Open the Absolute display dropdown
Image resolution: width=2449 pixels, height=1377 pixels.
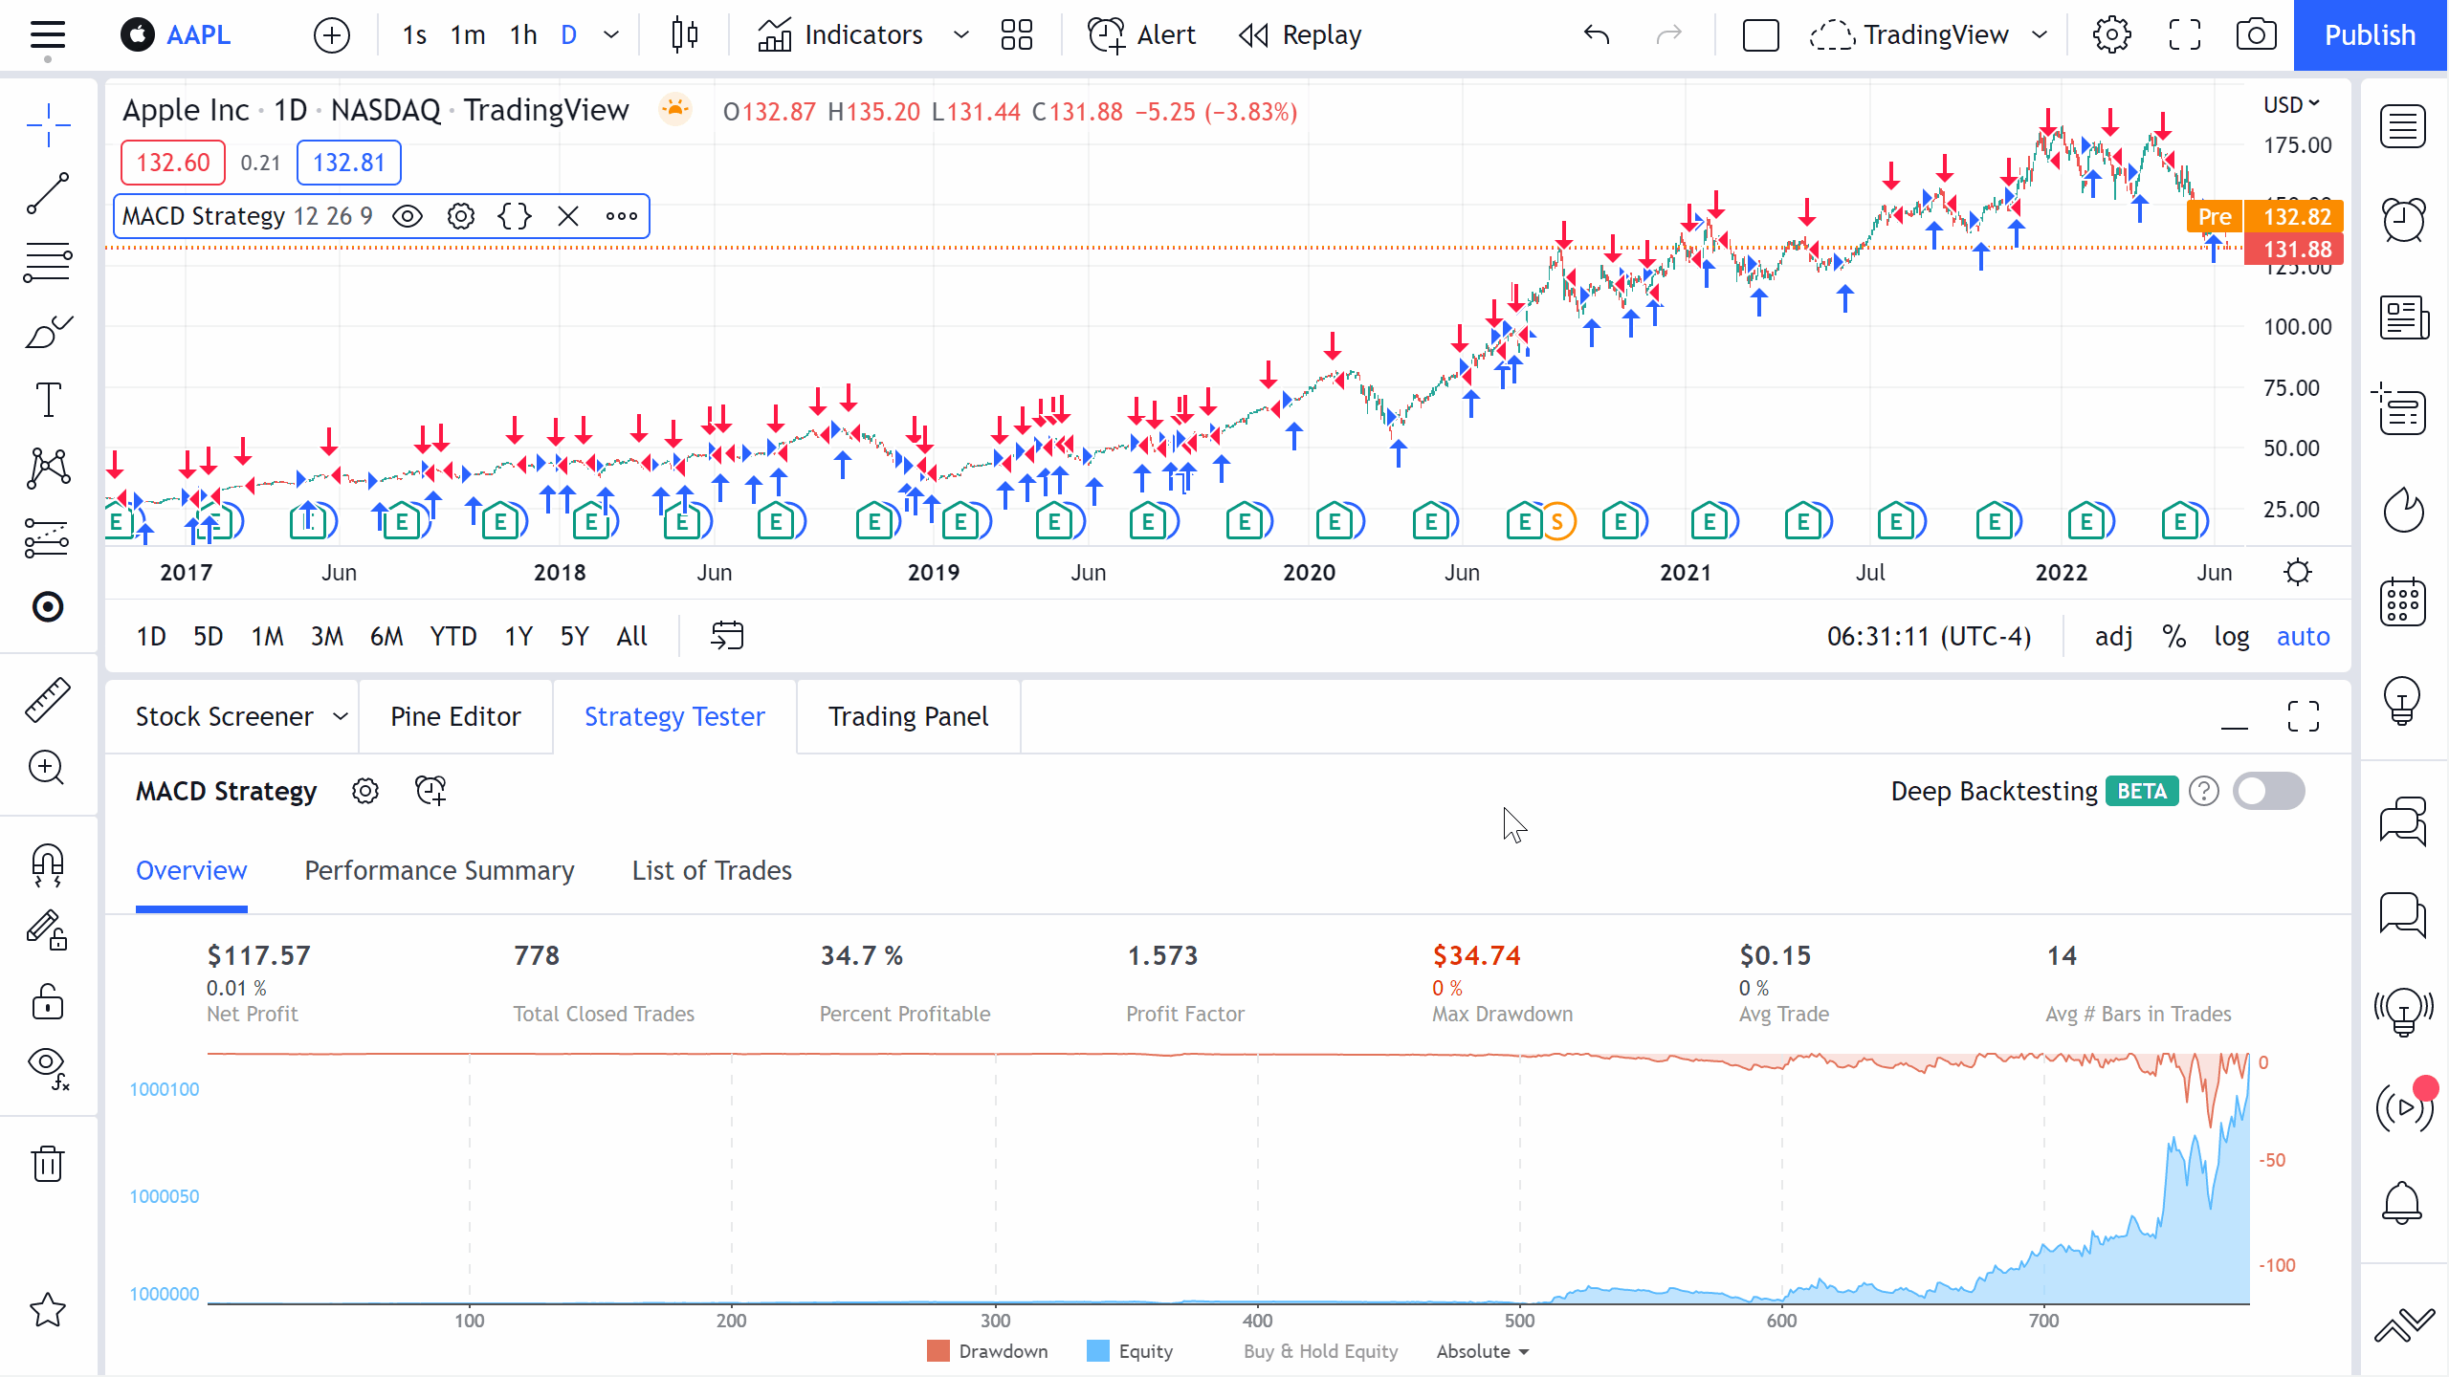(1481, 1351)
